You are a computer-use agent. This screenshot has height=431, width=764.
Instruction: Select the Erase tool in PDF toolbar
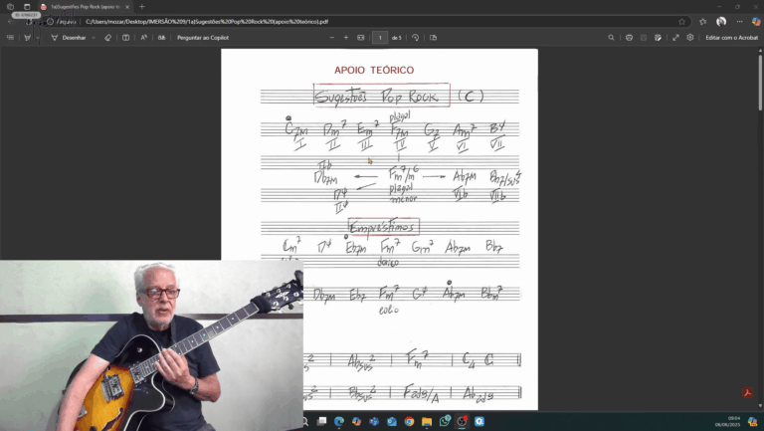pyautogui.click(x=108, y=38)
